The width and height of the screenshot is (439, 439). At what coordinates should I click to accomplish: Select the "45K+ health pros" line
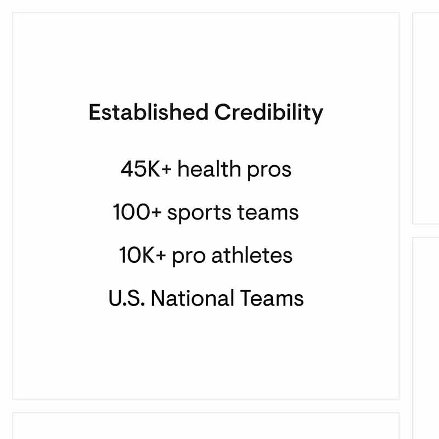[x=206, y=169]
